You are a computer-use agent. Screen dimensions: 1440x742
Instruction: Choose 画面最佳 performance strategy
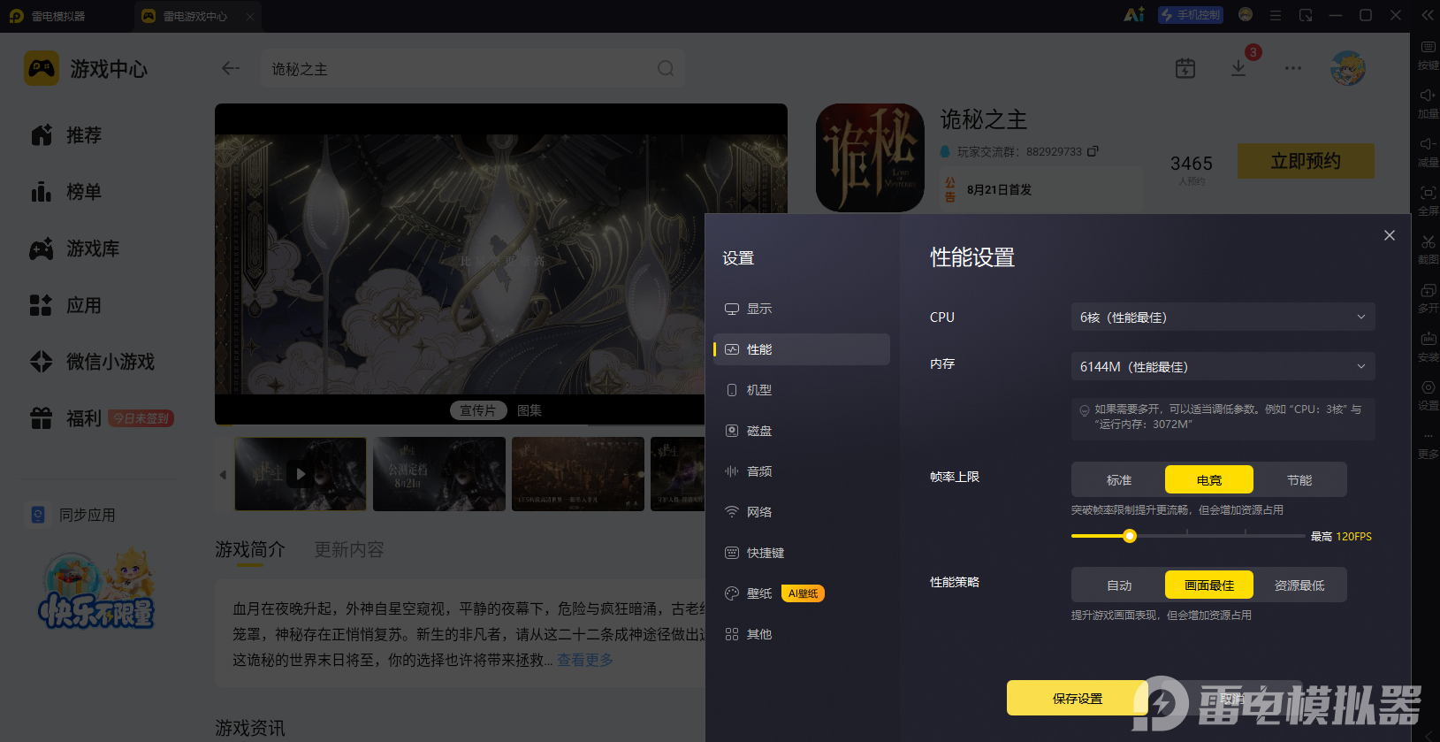click(x=1209, y=585)
